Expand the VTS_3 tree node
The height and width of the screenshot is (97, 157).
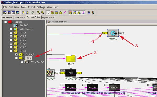point(11,40)
